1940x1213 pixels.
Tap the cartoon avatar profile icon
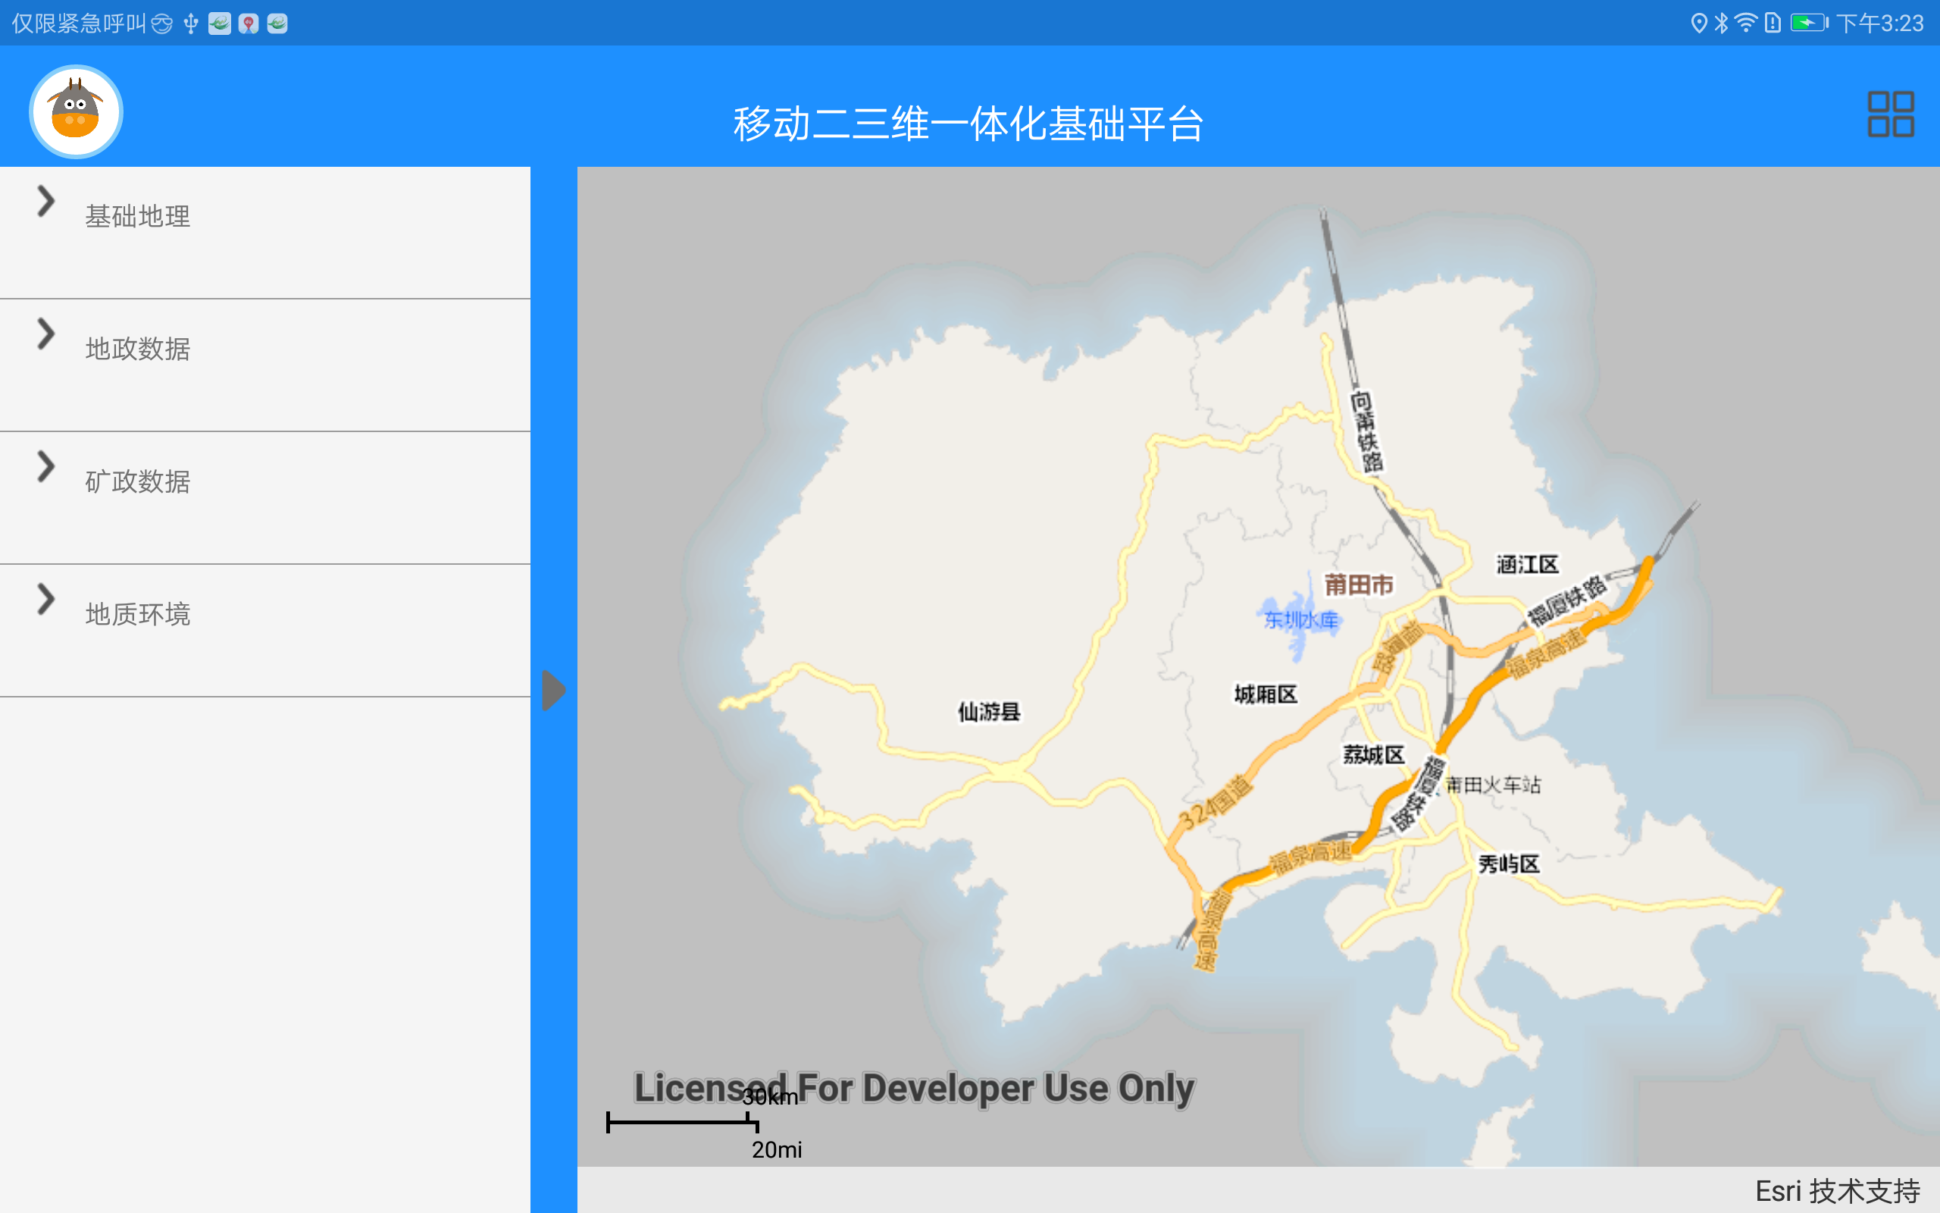76,111
